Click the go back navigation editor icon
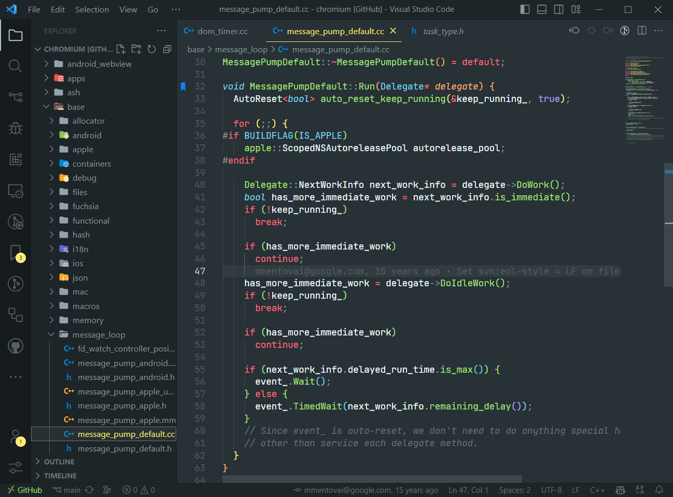This screenshot has height=497, width=673. point(574,31)
